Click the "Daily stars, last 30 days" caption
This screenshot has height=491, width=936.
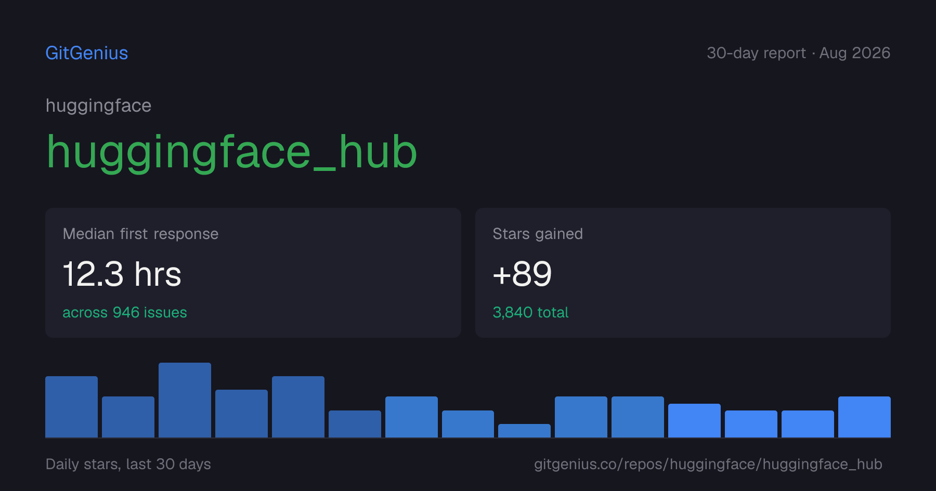click(128, 464)
